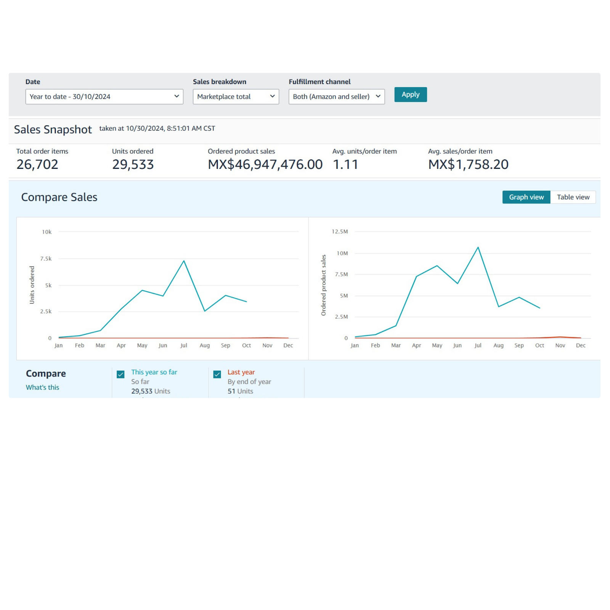Uncheck the This year so far checkbox
This screenshot has height=610, width=610.
pyautogui.click(x=121, y=374)
